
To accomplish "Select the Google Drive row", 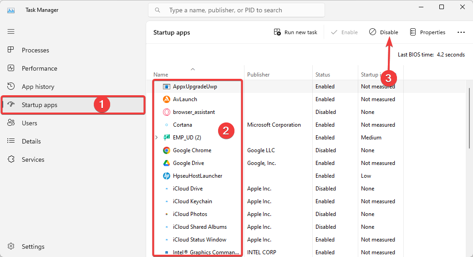I will click(305, 163).
